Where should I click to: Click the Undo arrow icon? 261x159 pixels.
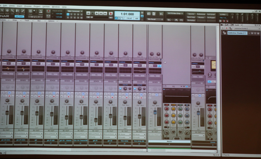(x=161, y=14)
